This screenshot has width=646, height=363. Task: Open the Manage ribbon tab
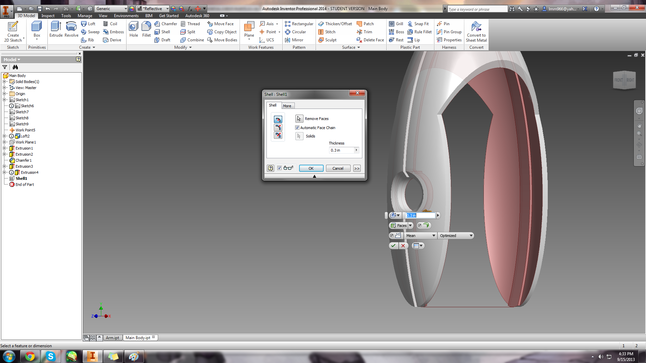tap(85, 16)
